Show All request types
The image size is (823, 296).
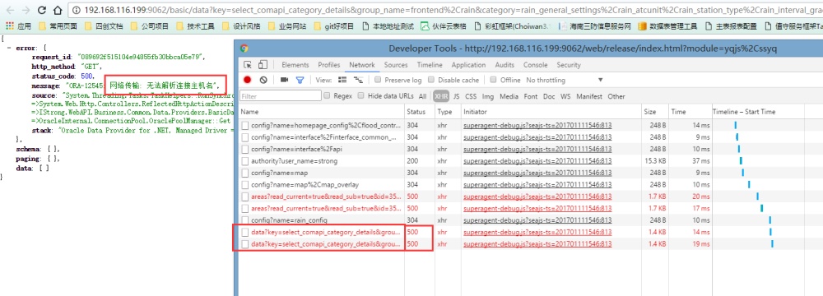coord(422,96)
